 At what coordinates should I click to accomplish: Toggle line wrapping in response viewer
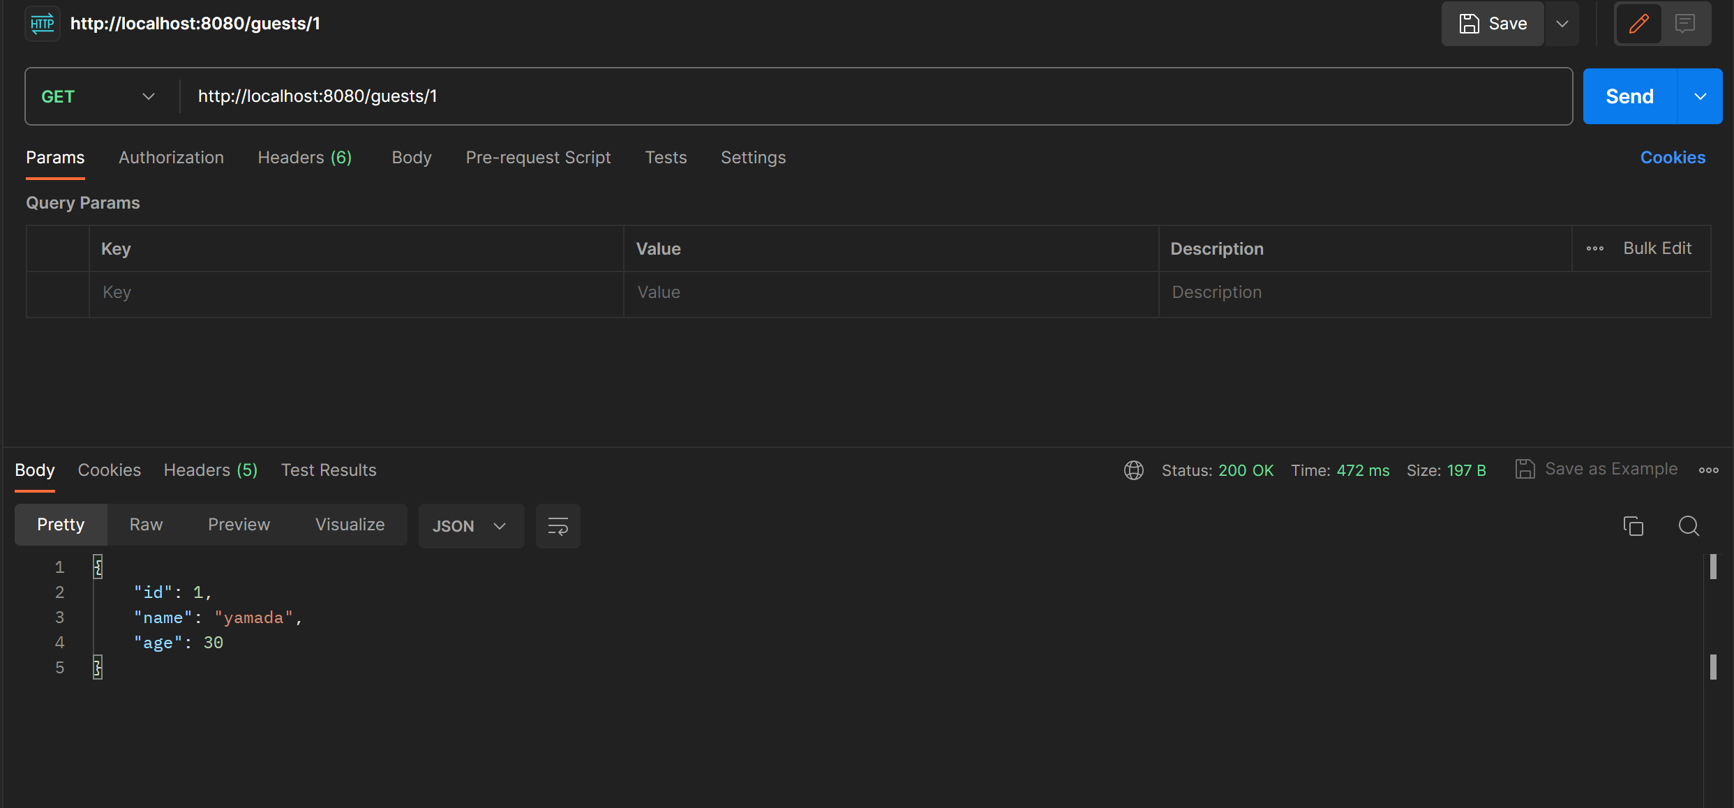point(558,525)
